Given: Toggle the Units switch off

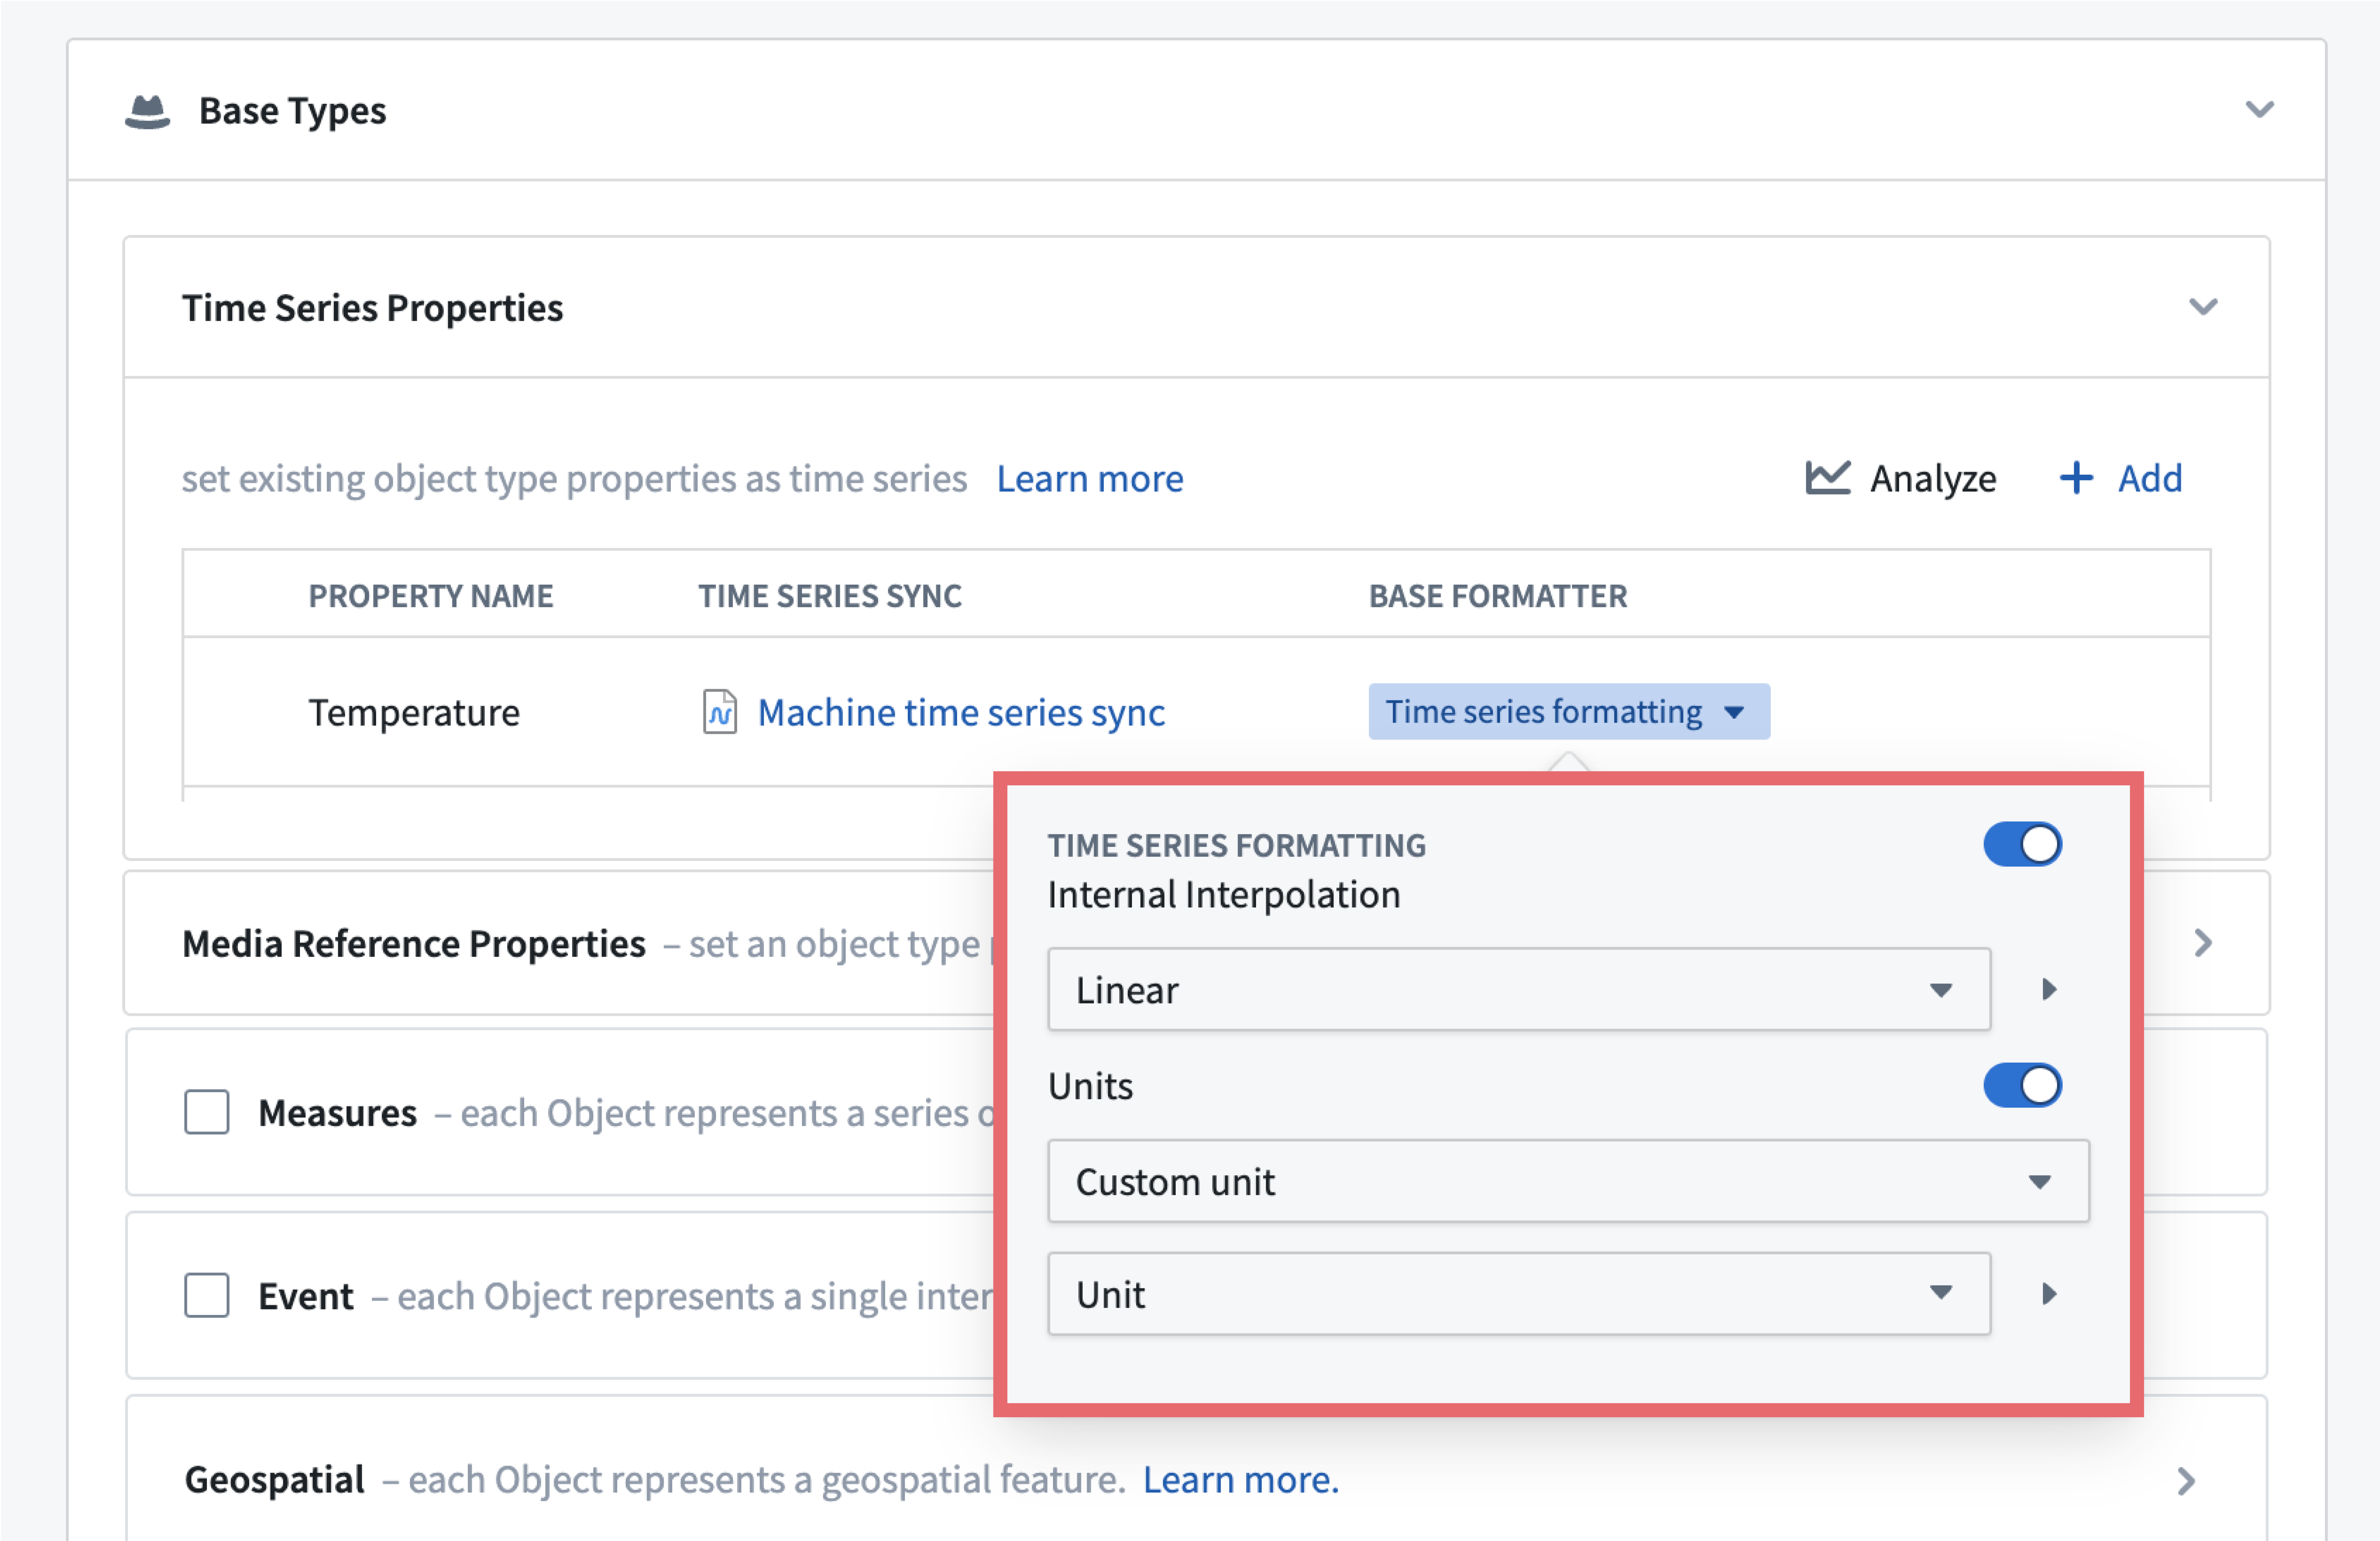Looking at the screenshot, I should pos(2022,1085).
